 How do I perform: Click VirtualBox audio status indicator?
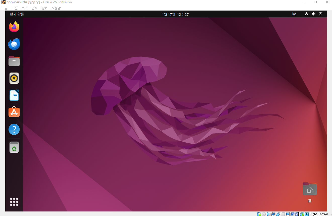[x=268, y=214]
